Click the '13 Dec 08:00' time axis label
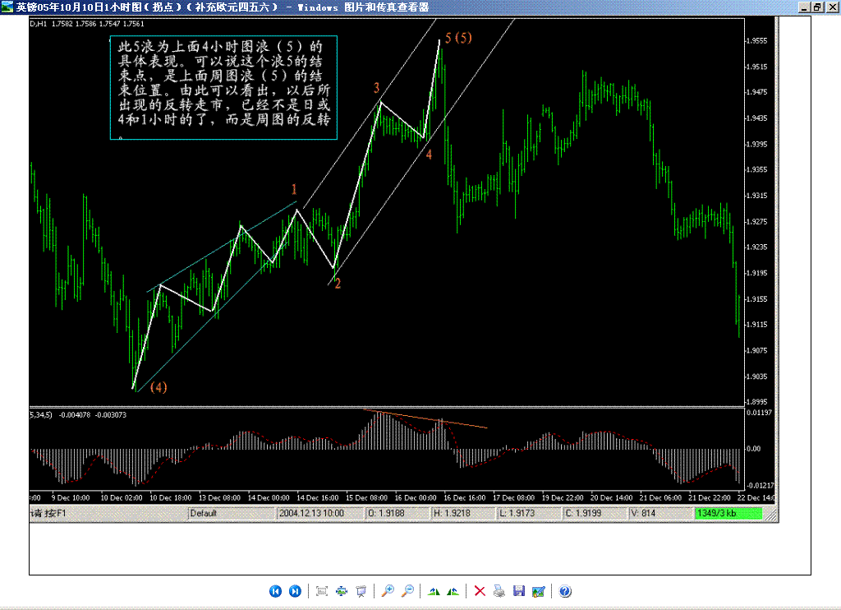Screen dimensions: 841x610 219,497
